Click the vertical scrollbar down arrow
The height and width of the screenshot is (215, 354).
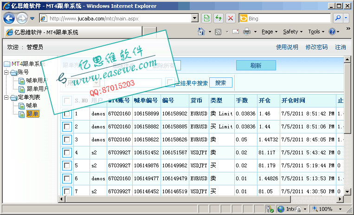347,192
